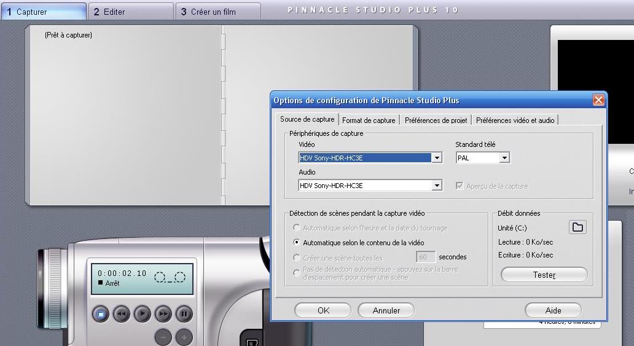Switch to the 'Format de capture' tab

[369, 120]
